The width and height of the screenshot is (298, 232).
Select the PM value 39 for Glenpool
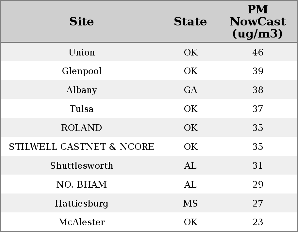pos(258,71)
